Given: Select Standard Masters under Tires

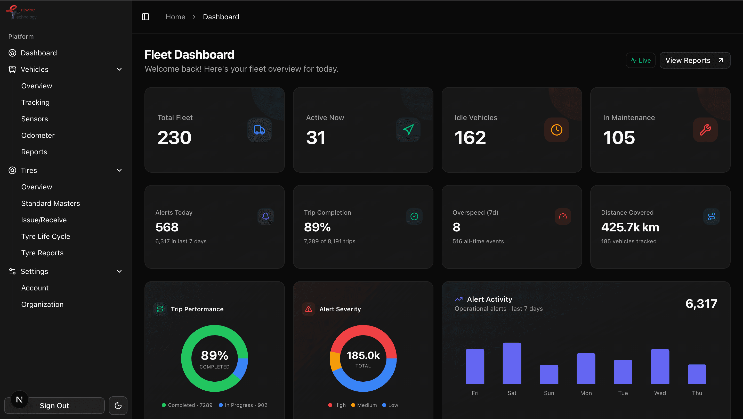Looking at the screenshot, I should pyautogui.click(x=51, y=203).
